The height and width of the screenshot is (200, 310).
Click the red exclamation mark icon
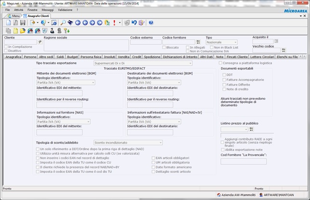coord(114,23)
